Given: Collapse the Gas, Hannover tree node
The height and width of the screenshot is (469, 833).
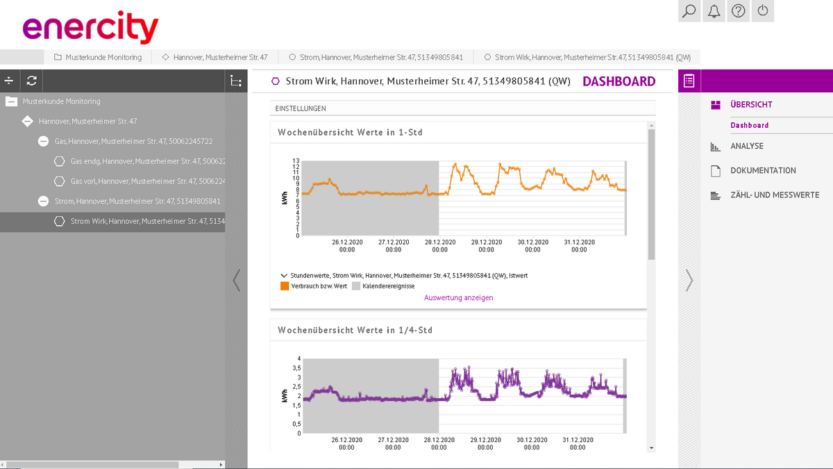Looking at the screenshot, I should (43, 141).
